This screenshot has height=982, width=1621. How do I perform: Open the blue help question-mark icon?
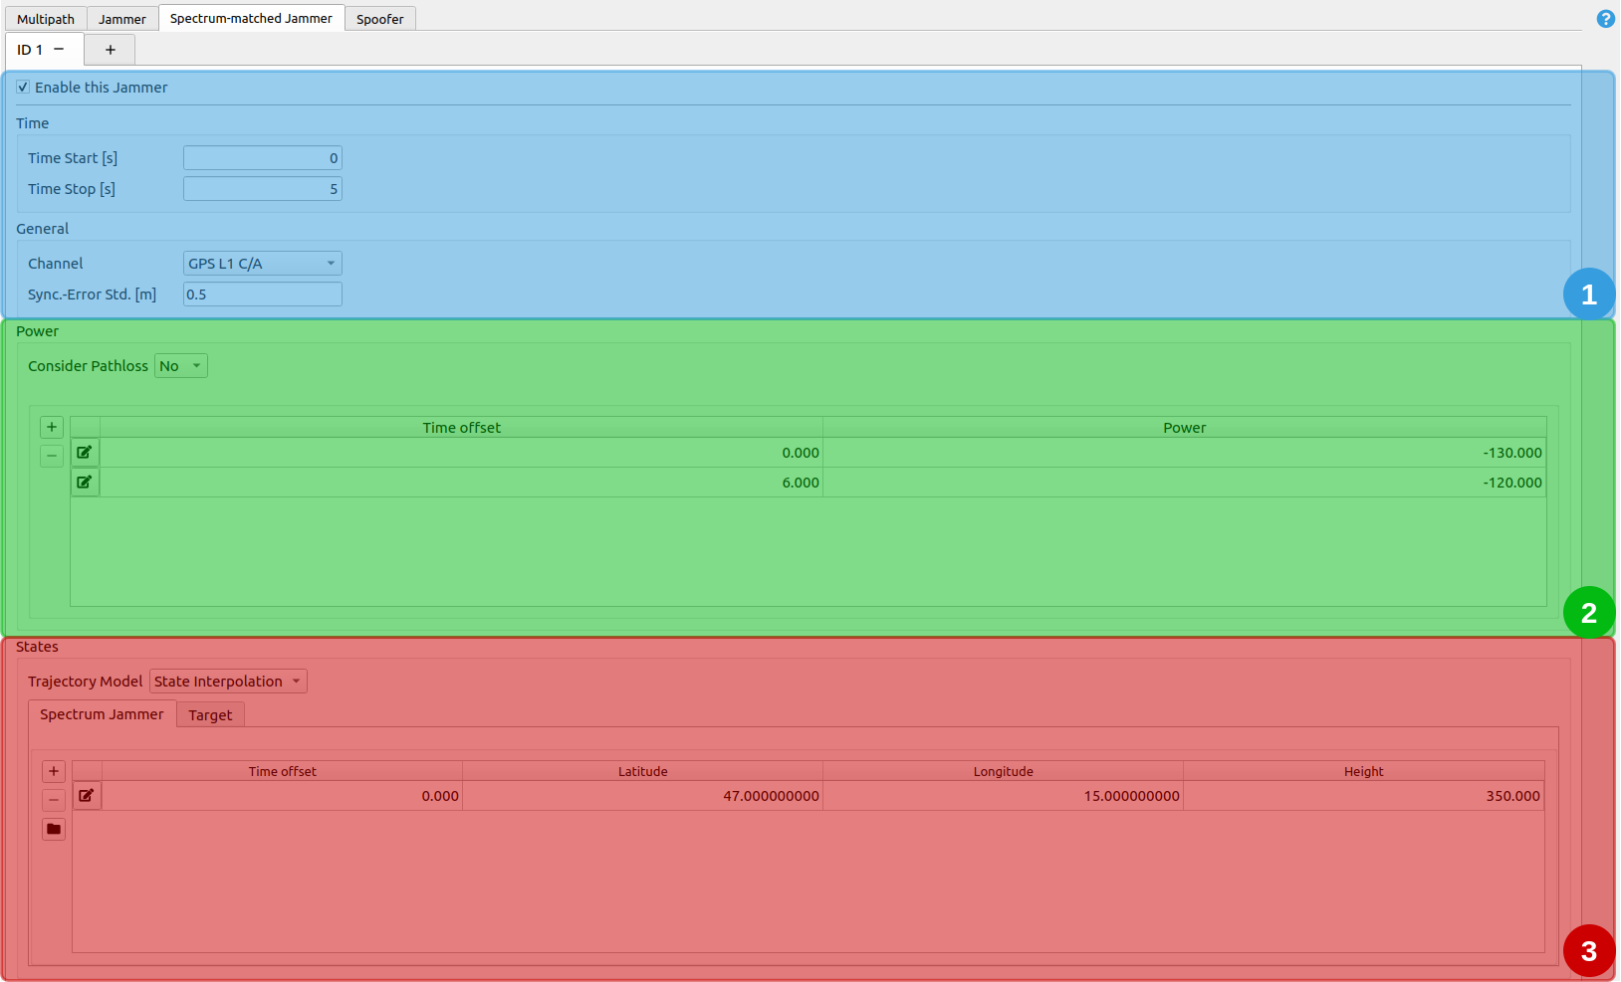click(x=1605, y=18)
